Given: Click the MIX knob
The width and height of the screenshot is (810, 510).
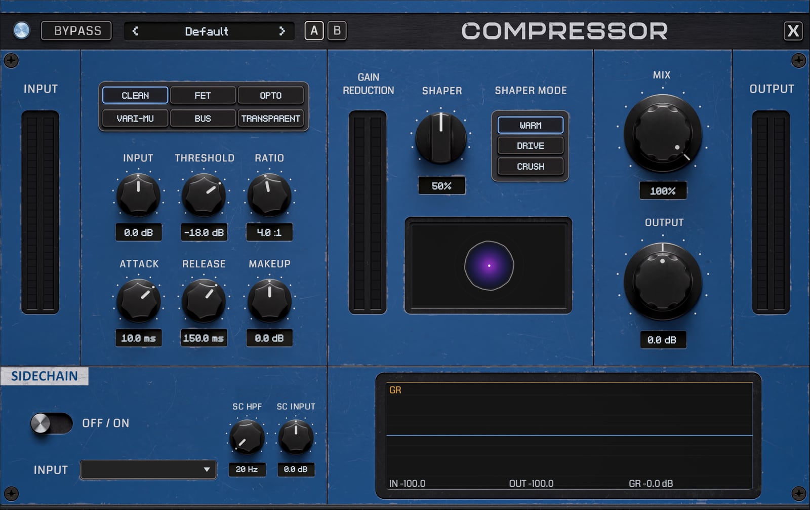Looking at the screenshot, I should (x=662, y=134).
